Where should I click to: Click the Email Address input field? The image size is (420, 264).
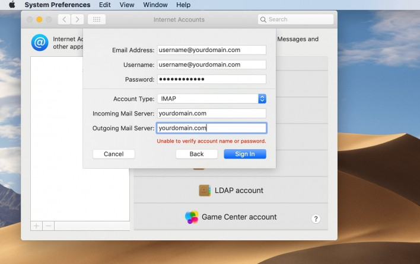pyautogui.click(x=211, y=50)
